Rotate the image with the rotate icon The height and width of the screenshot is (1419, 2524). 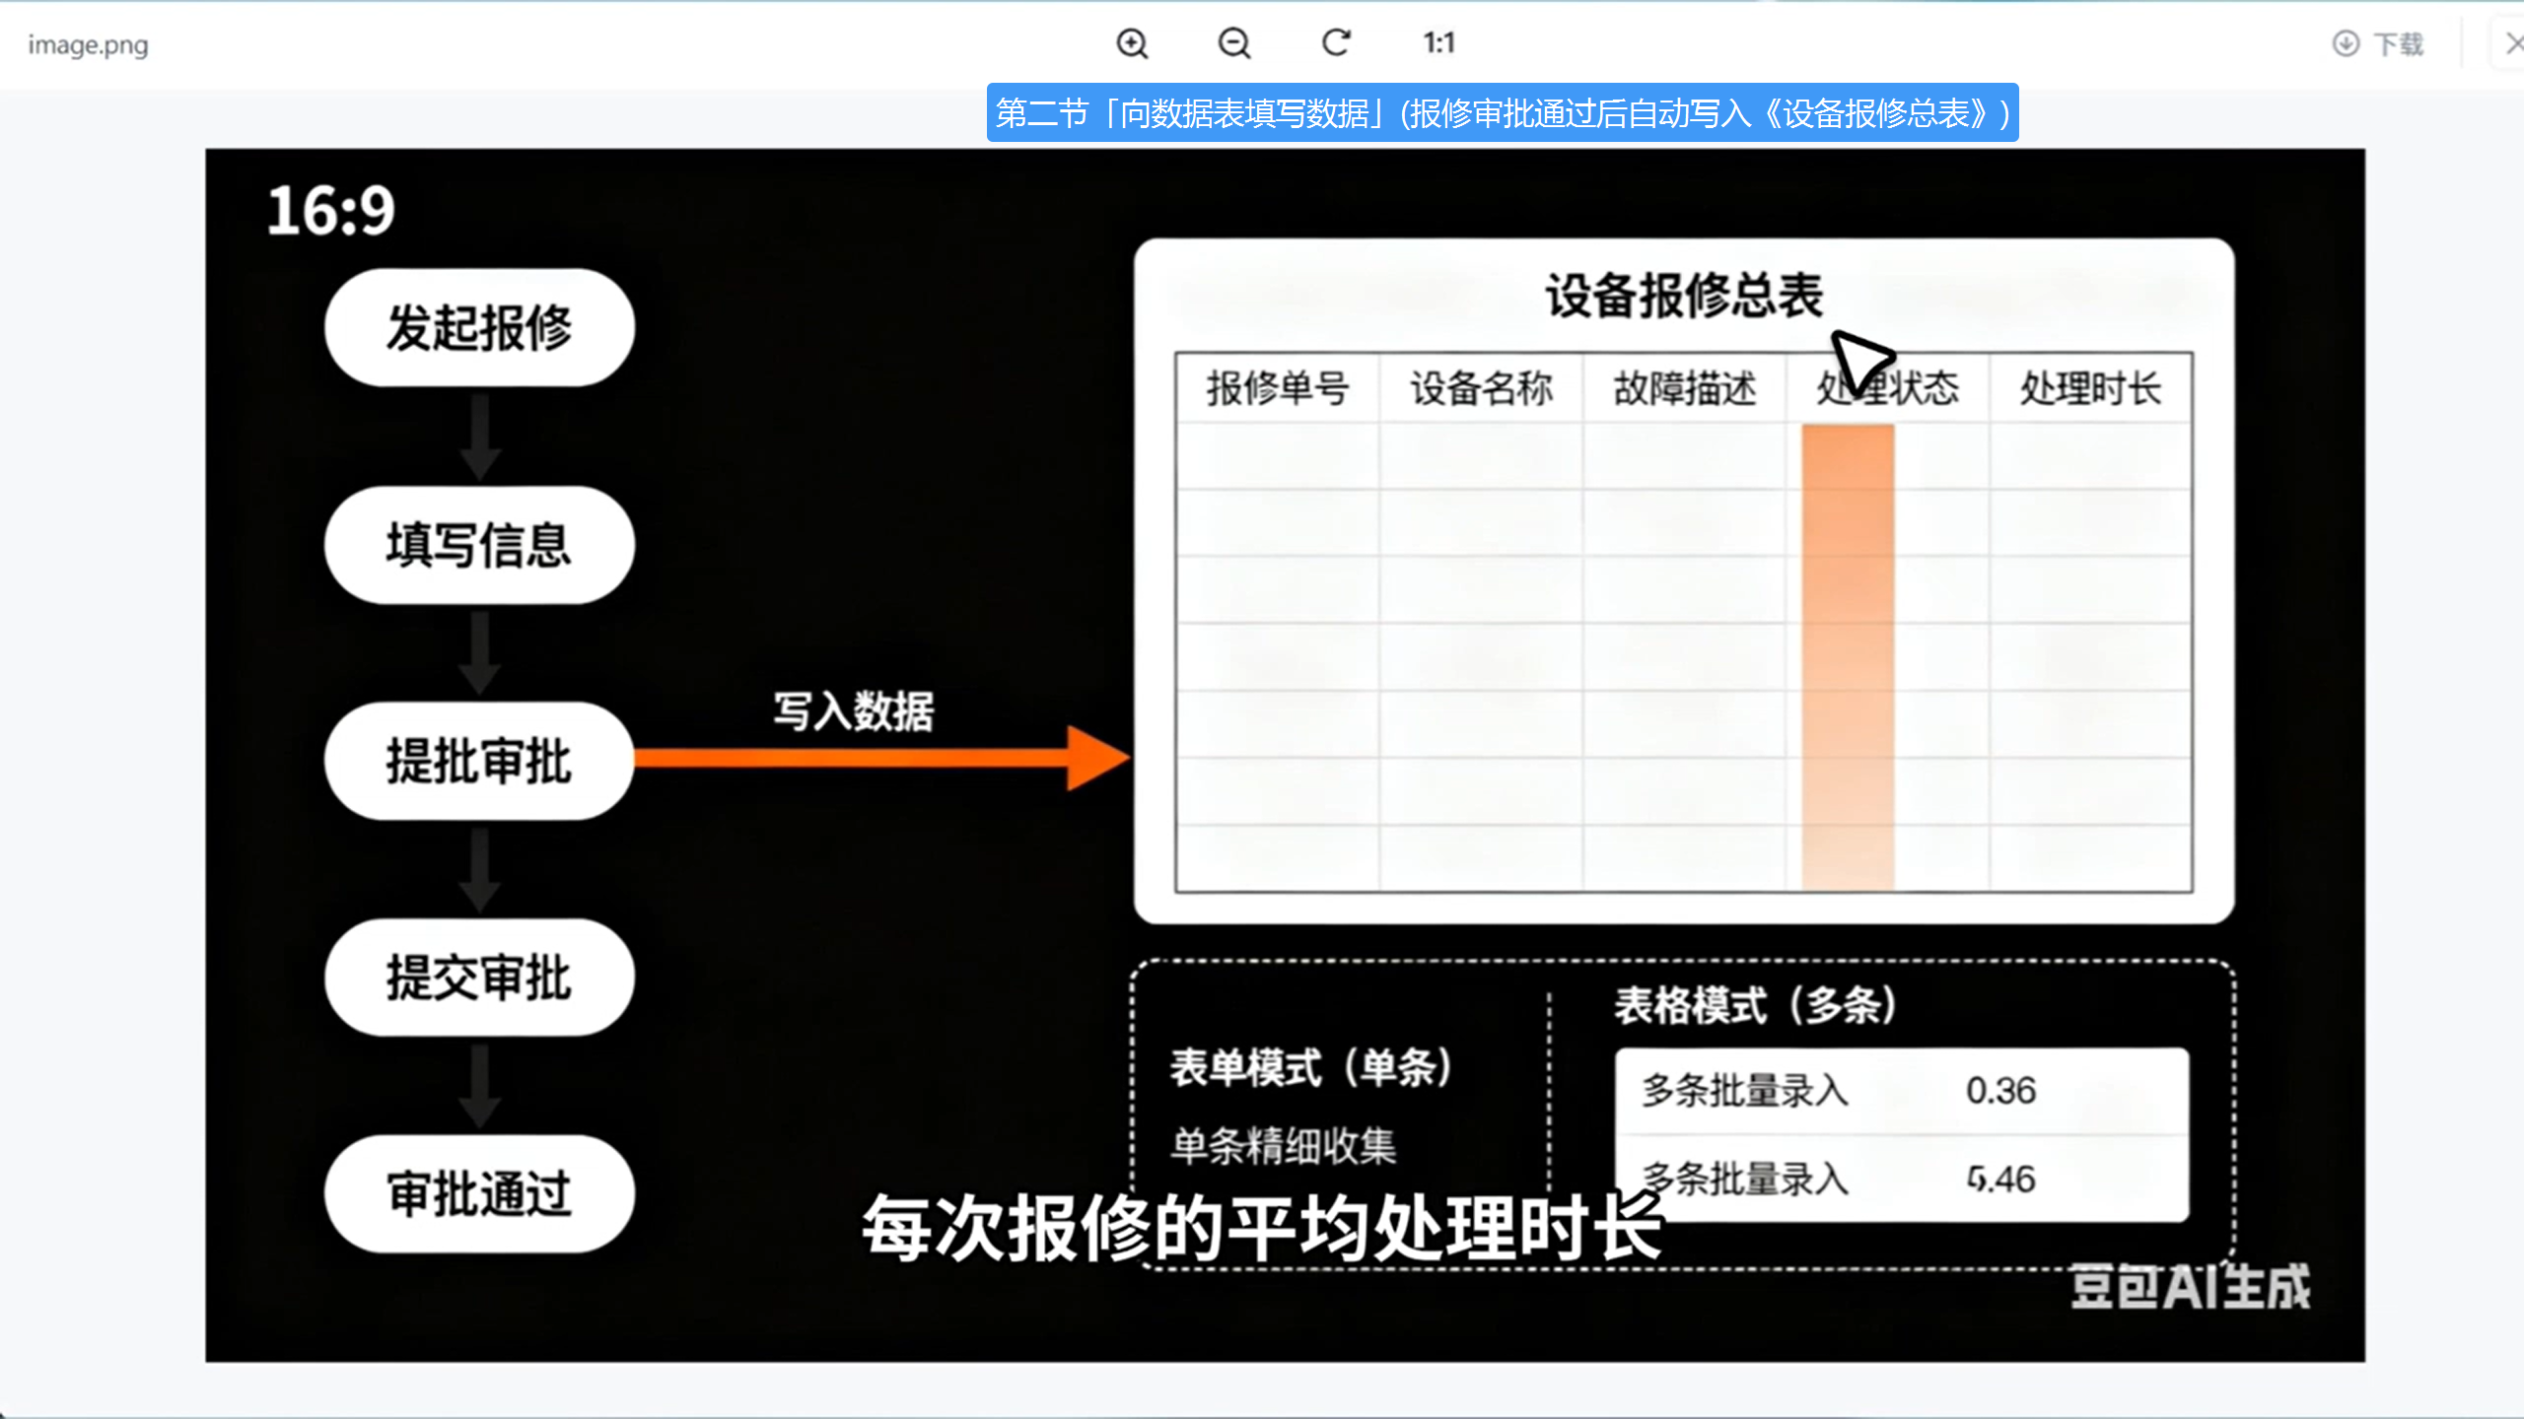coord(1336,43)
